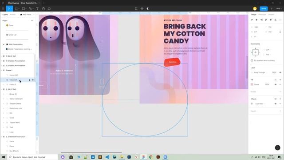284x160 pixels.
Task: Switch to the Assets tab
Action: pyautogui.click(x=13, y=15)
